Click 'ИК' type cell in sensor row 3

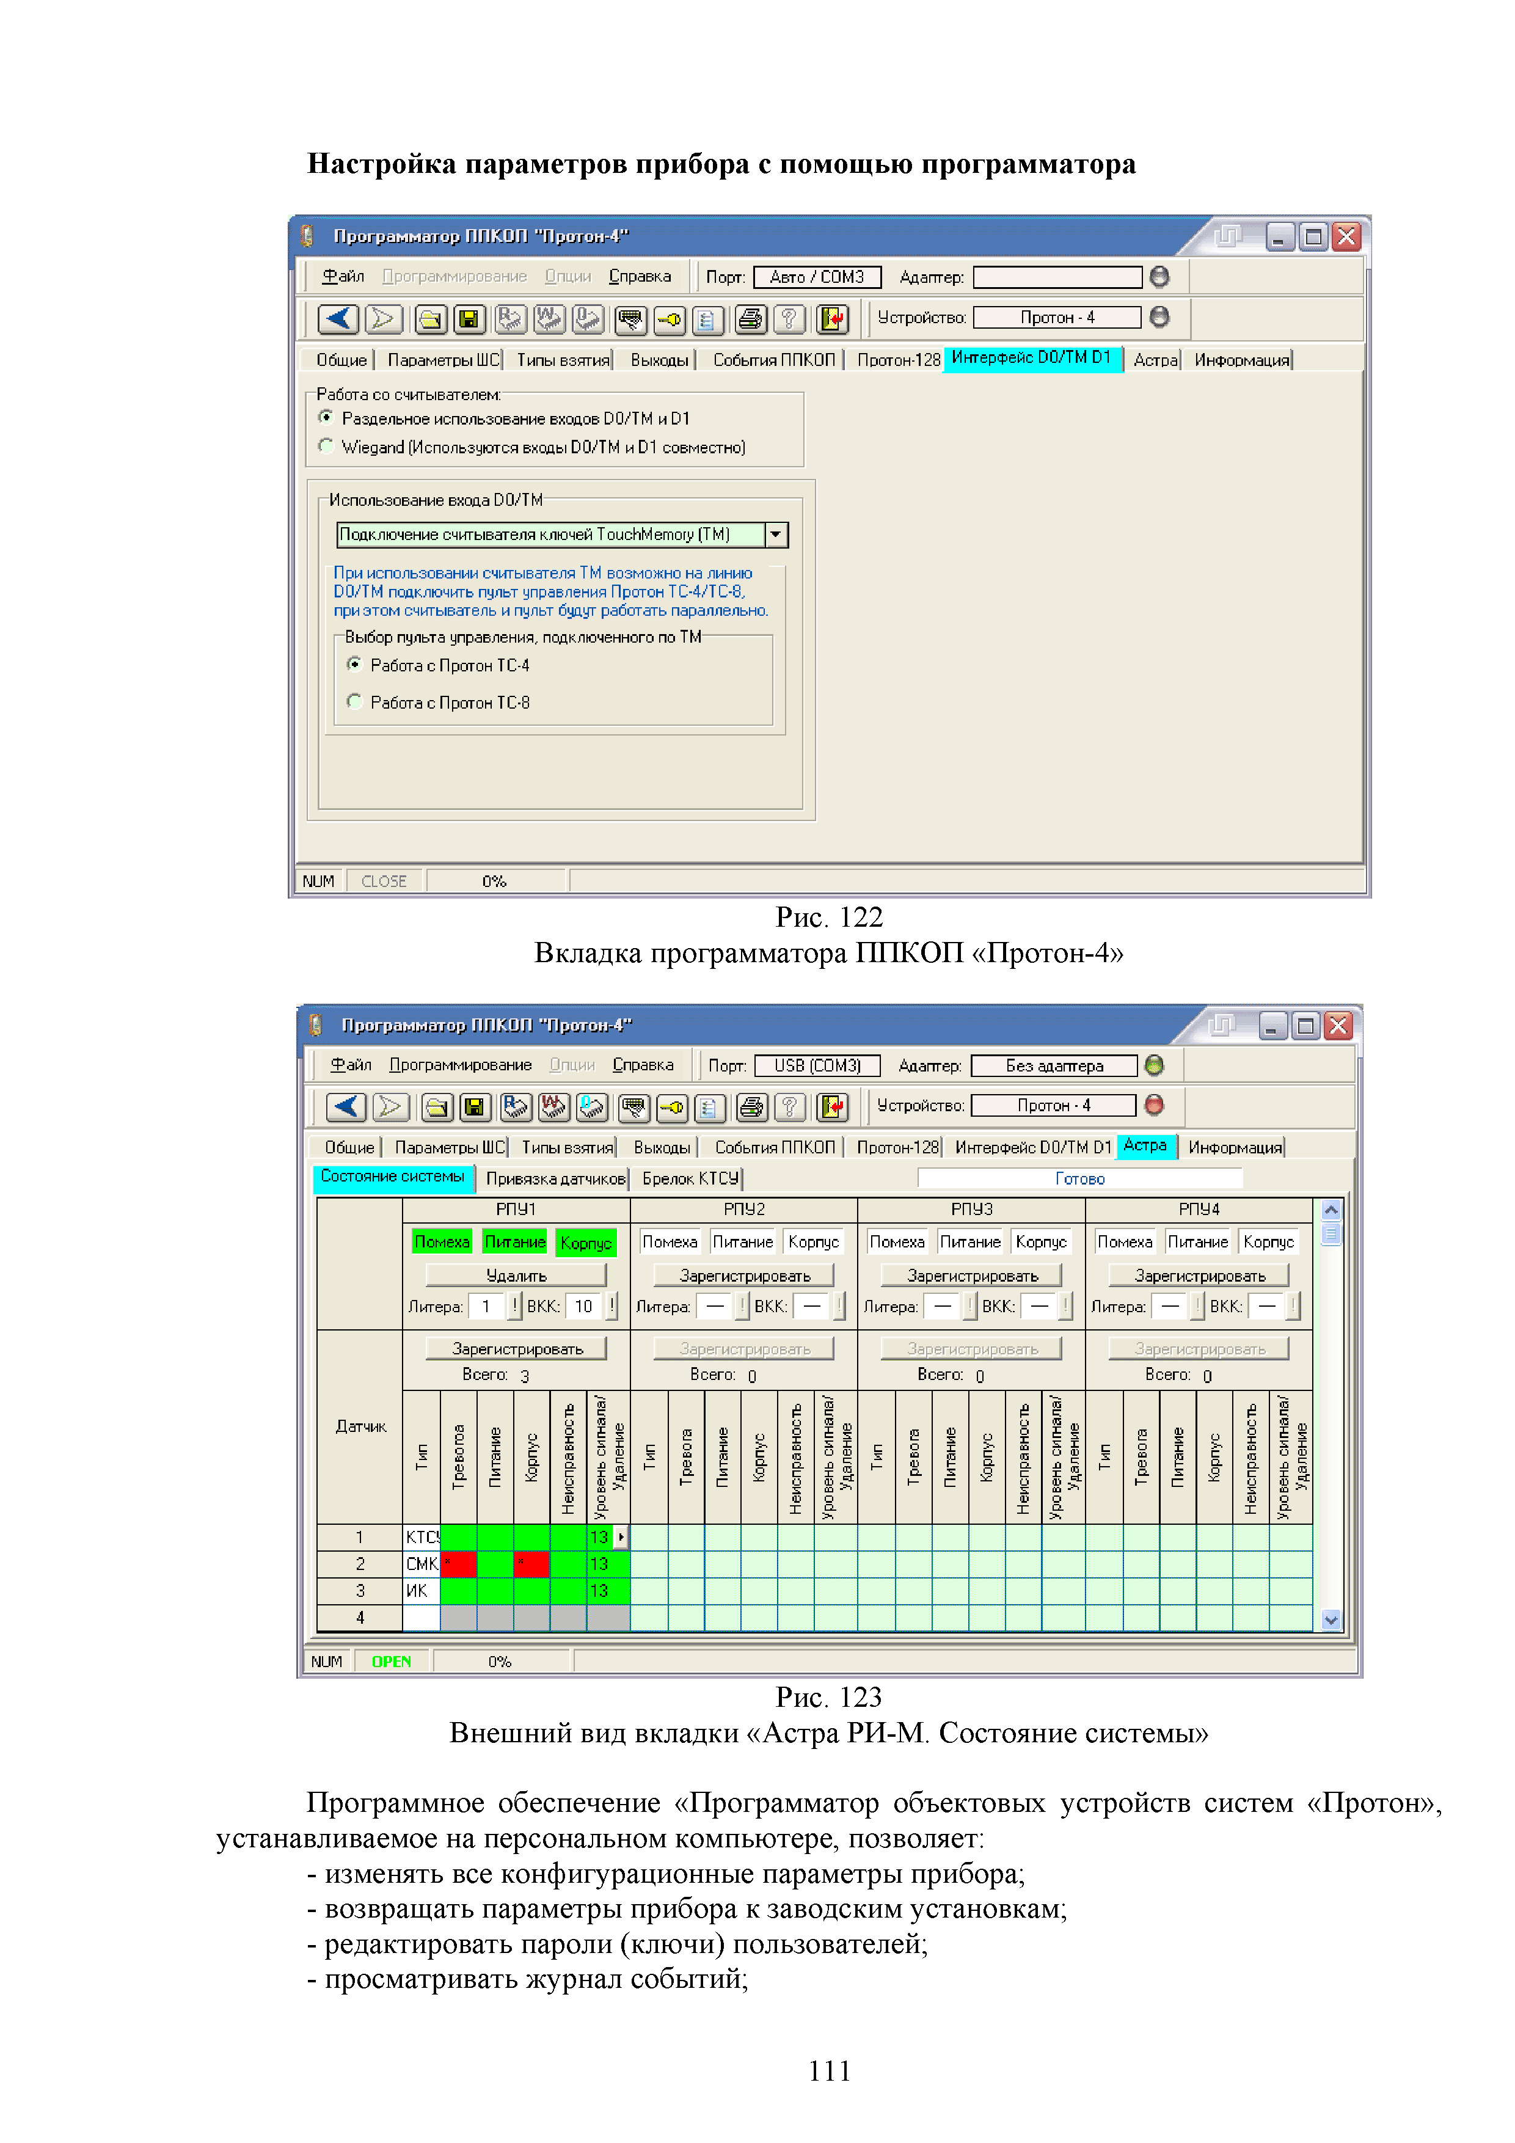[x=422, y=1590]
